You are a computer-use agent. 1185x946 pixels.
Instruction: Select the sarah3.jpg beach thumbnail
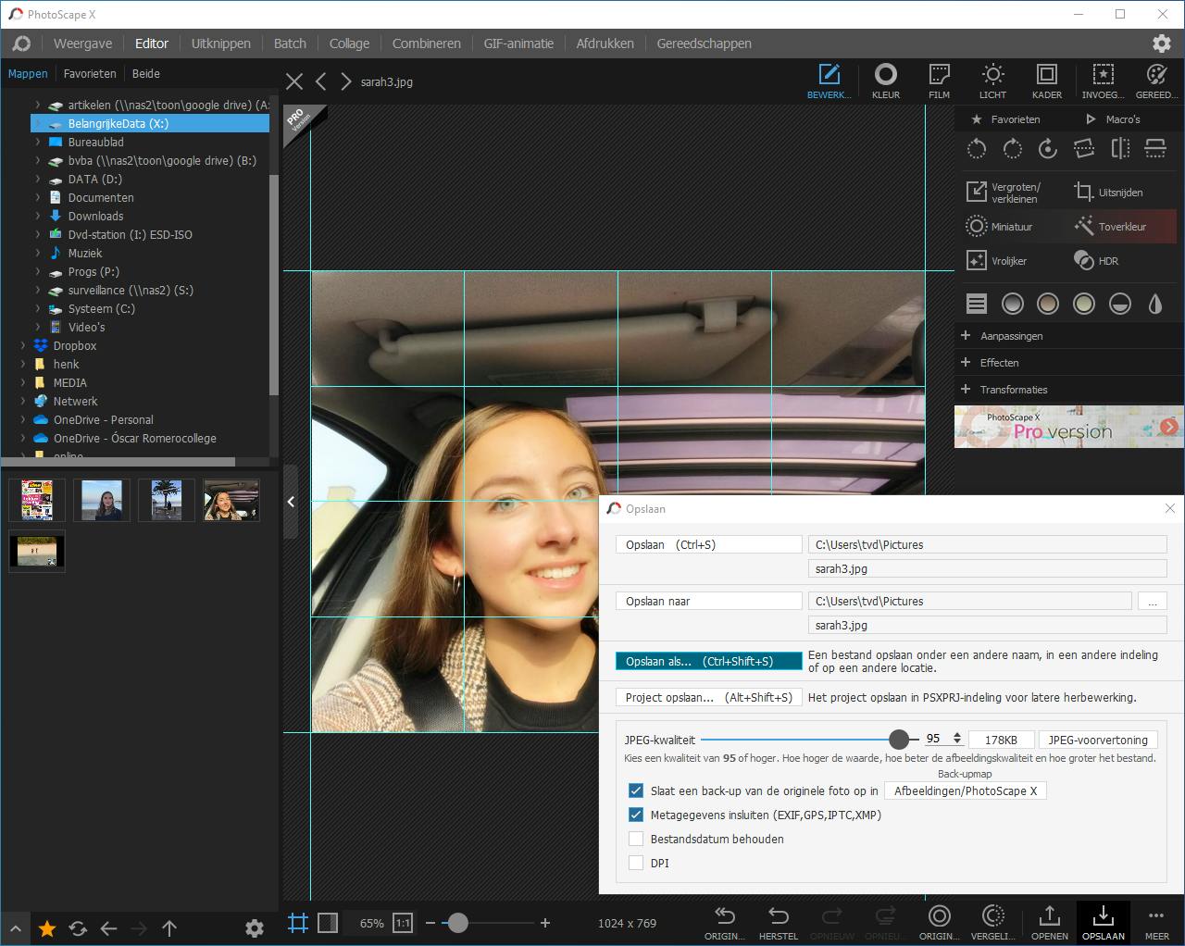point(102,500)
